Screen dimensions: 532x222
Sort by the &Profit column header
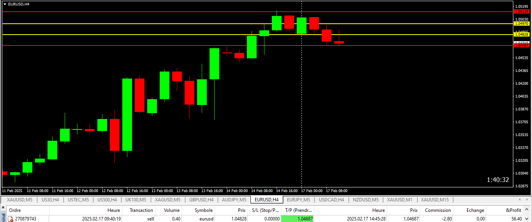point(505,210)
